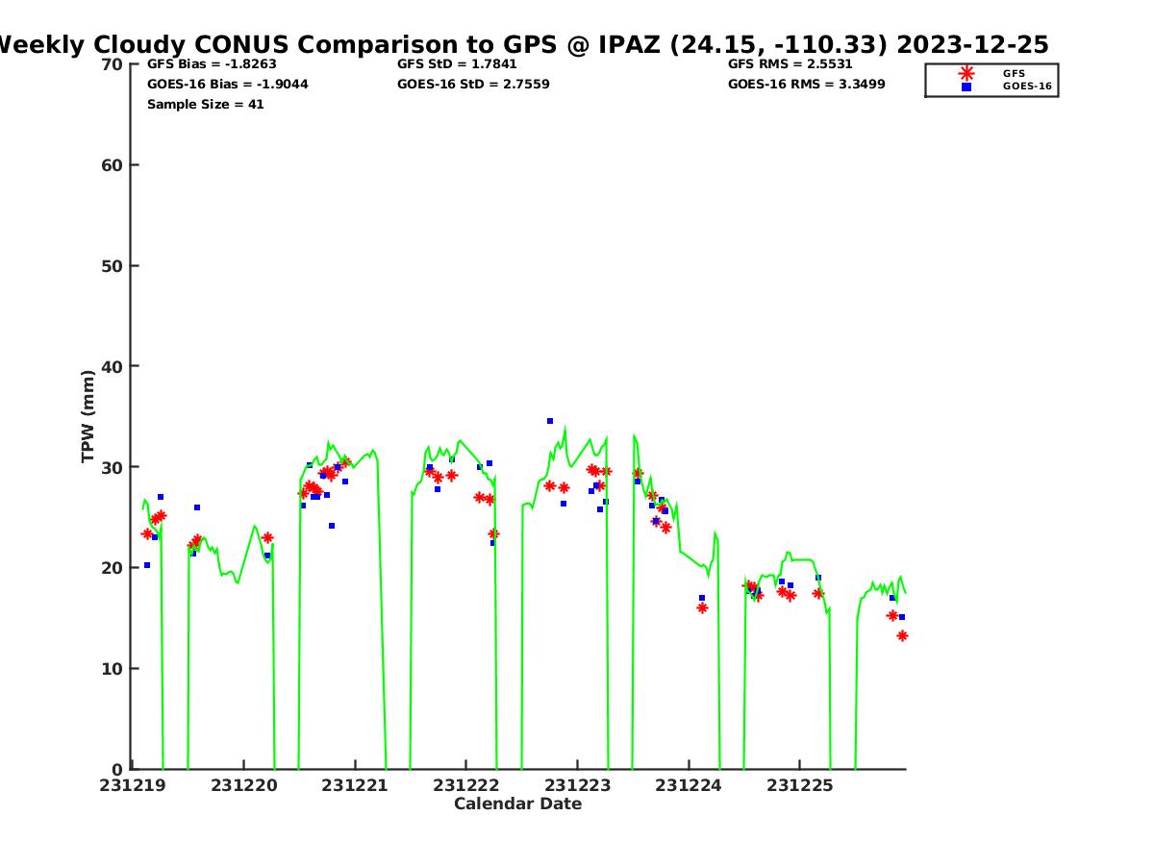The width and height of the screenshot is (1154, 865).
Task: Select the Sample Size = 41 text
Action: tap(205, 105)
